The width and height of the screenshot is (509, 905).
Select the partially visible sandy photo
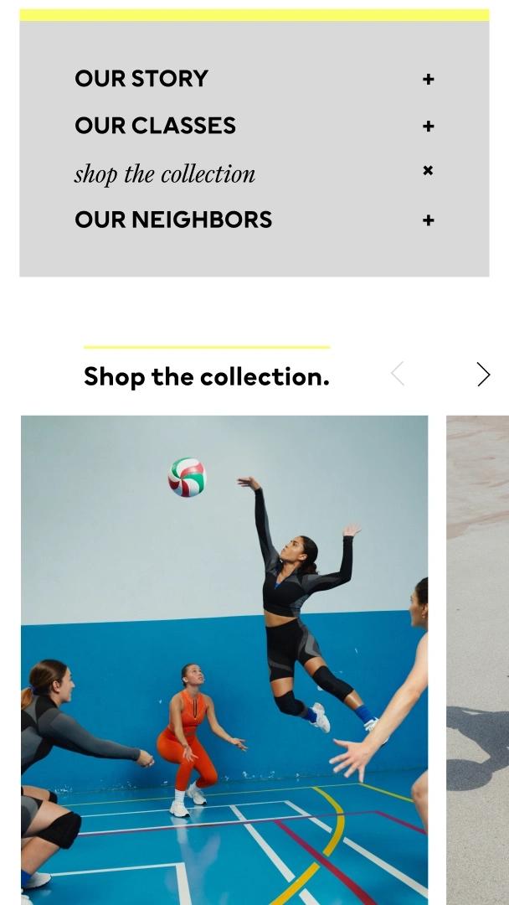click(477, 660)
